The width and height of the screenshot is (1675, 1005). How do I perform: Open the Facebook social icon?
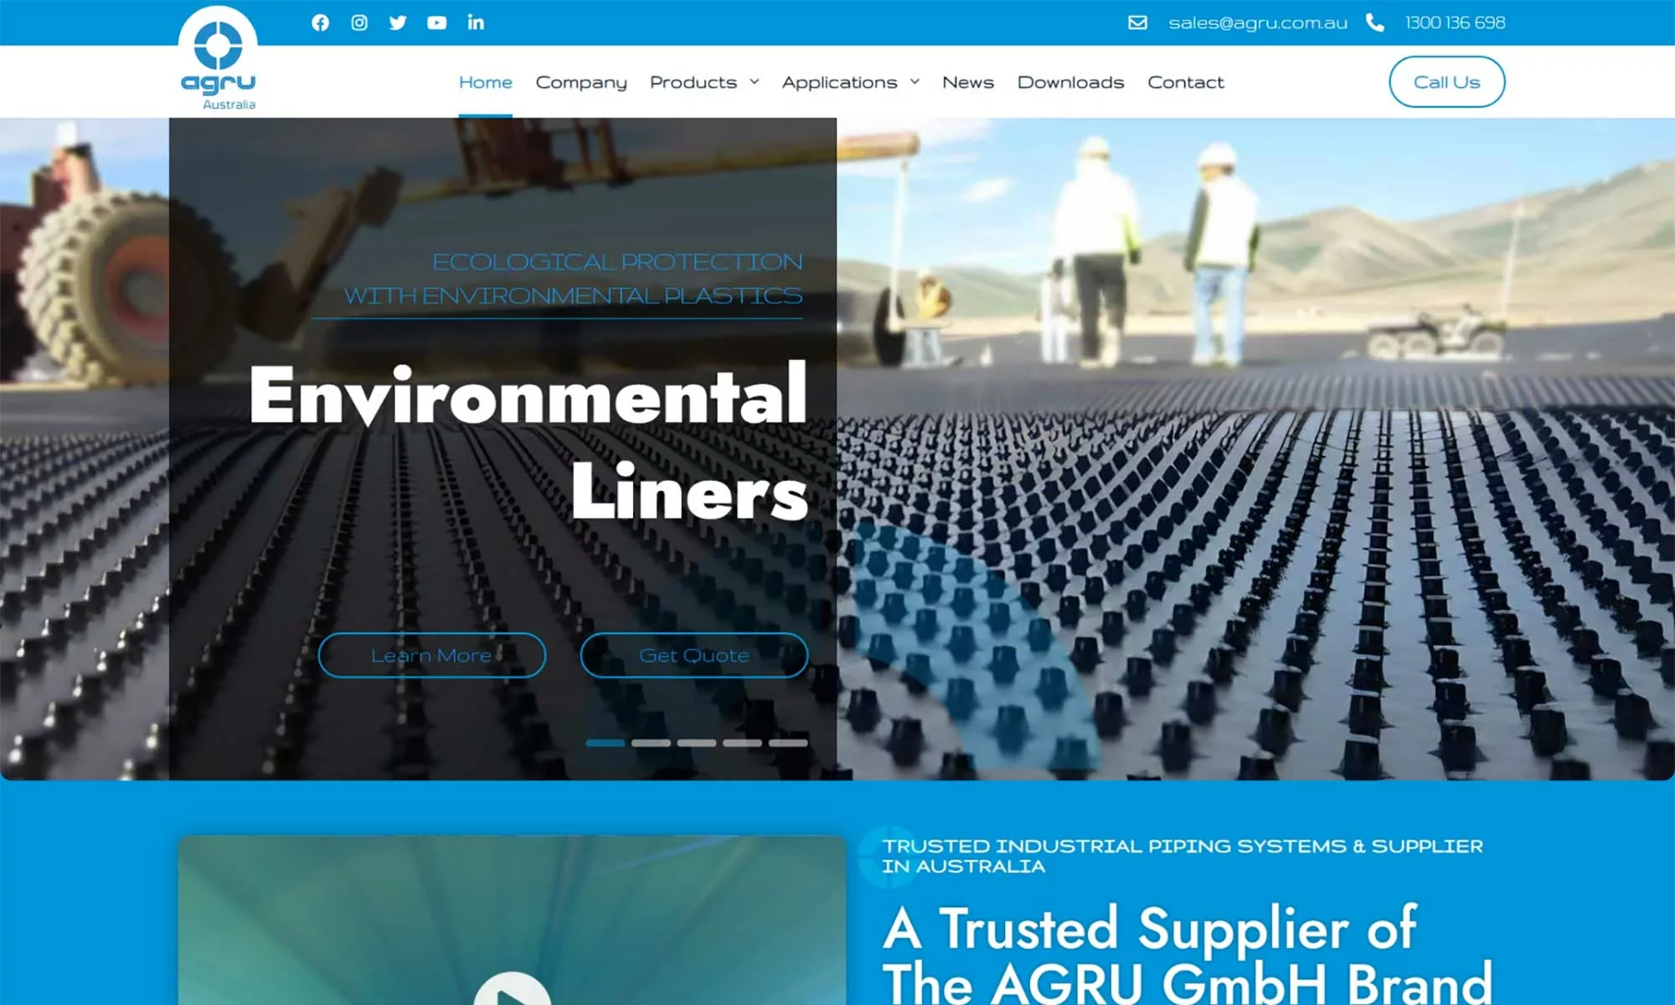click(320, 23)
